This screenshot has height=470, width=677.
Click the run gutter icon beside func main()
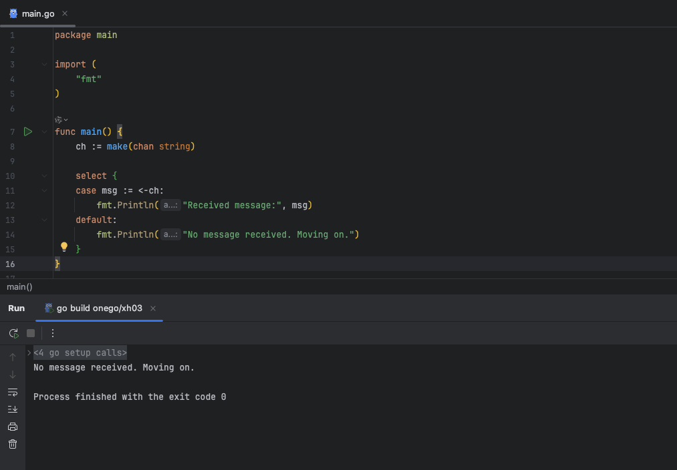[28, 132]
